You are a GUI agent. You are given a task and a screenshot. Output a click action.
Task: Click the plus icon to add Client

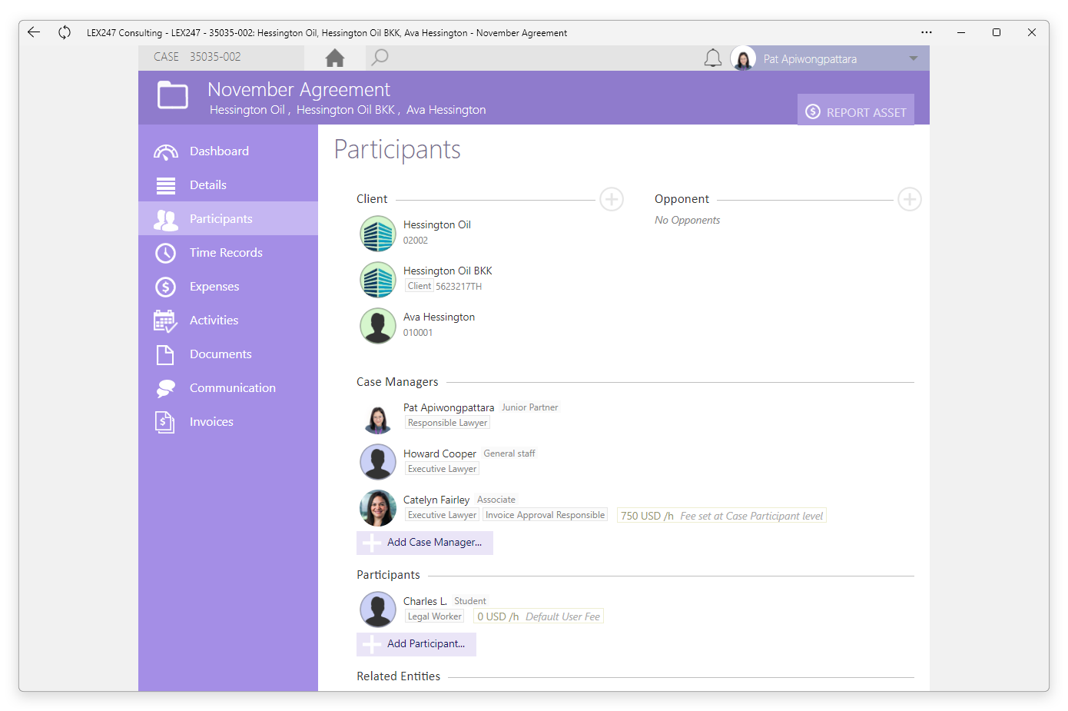click(612, 200)
